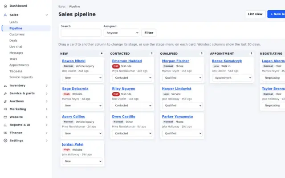Image resolution: width=285 pixels, height=178 pixels.
Task: Expand the Finance section chevron
Action: coord(47,133)
